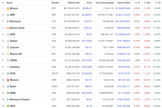The image size is (162, 108).
Task: Open the EOS name link
Action: coord(12,34)
